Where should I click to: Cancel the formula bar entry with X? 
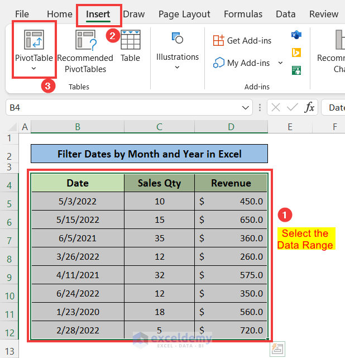[x=276, y=107]
